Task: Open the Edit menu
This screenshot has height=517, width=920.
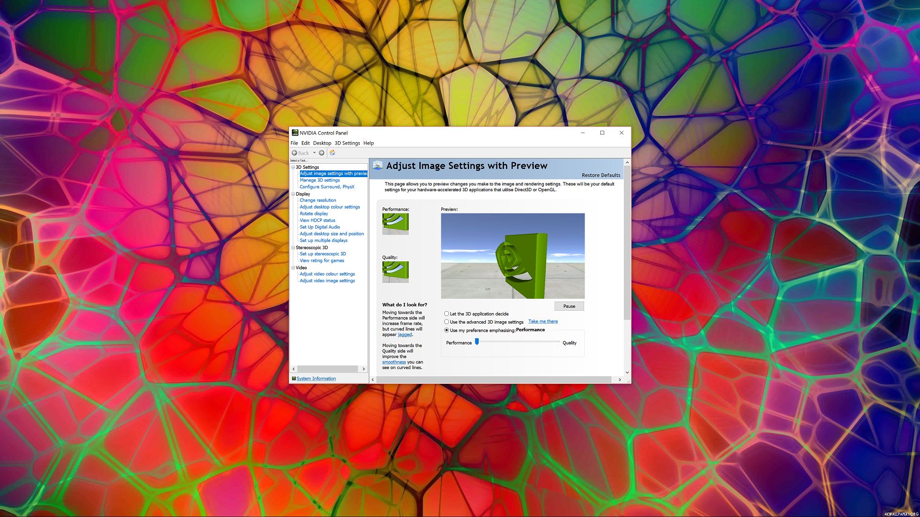Action: click(305, 143)
